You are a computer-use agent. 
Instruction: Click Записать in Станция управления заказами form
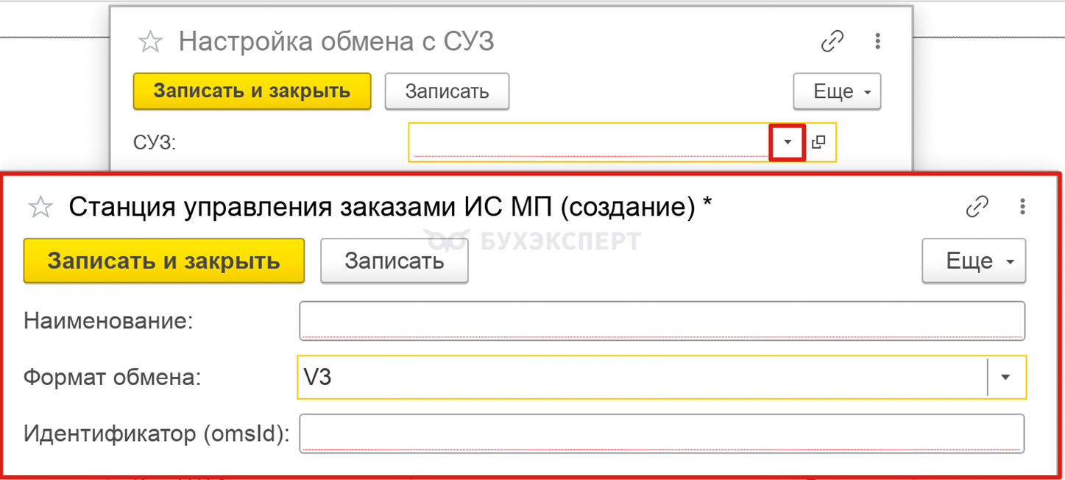pyautogui.click(x=394, y=261)
